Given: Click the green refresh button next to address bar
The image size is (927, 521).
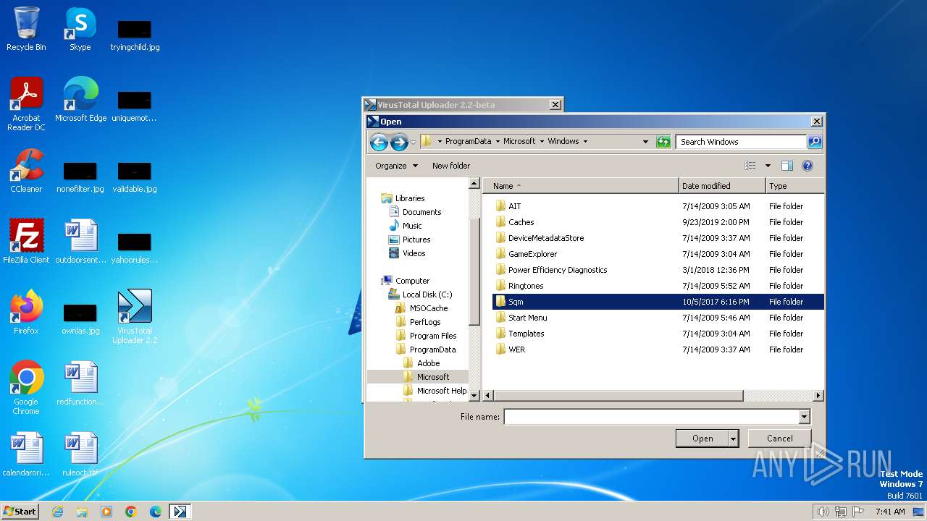Looking at the screenshot, I should [663, 142].
